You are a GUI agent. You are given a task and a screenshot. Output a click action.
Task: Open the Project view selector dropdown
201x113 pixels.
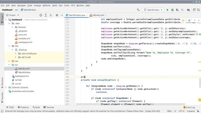(x=13, y=15)
